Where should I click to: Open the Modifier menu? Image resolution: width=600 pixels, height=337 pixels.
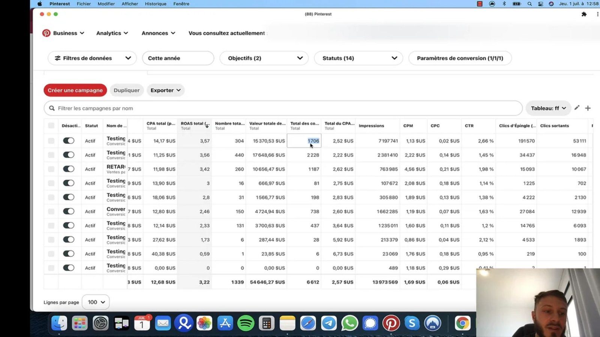pyautogui.click(x=106, y=4)
